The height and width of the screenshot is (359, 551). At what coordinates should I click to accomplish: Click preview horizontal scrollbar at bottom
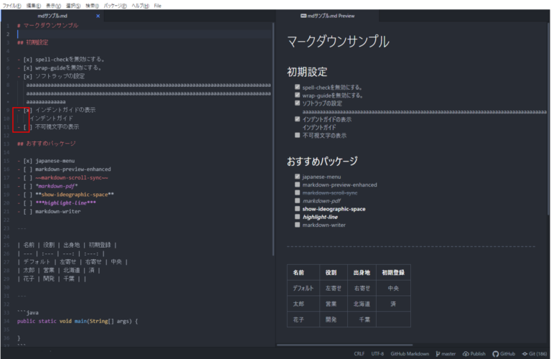point(344,345)
